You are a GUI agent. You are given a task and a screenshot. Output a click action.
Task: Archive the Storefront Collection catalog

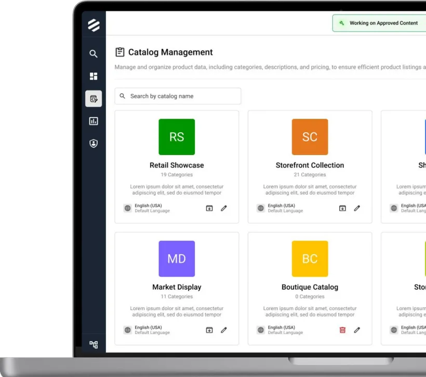pyautogui.click(x=342, y=208)
